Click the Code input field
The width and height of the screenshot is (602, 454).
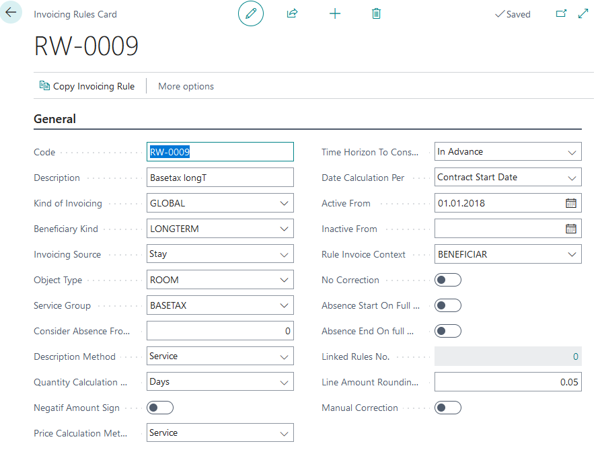click(x=220, y=152)
